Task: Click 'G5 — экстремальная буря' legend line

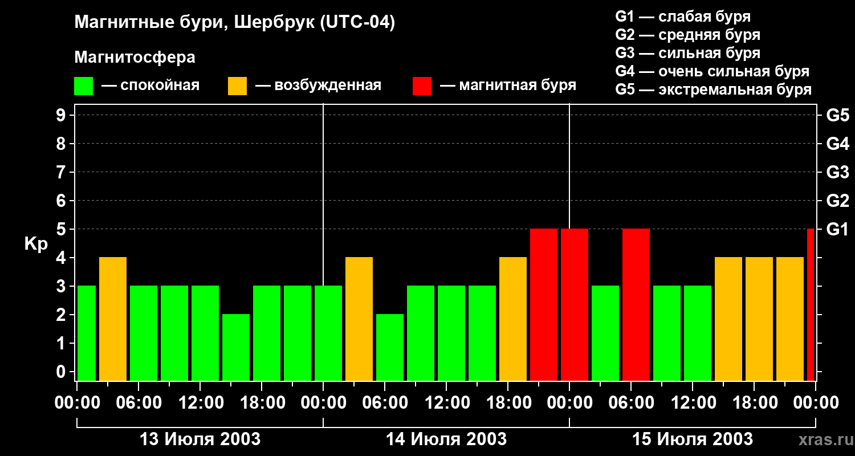Action: pos(713,89)
